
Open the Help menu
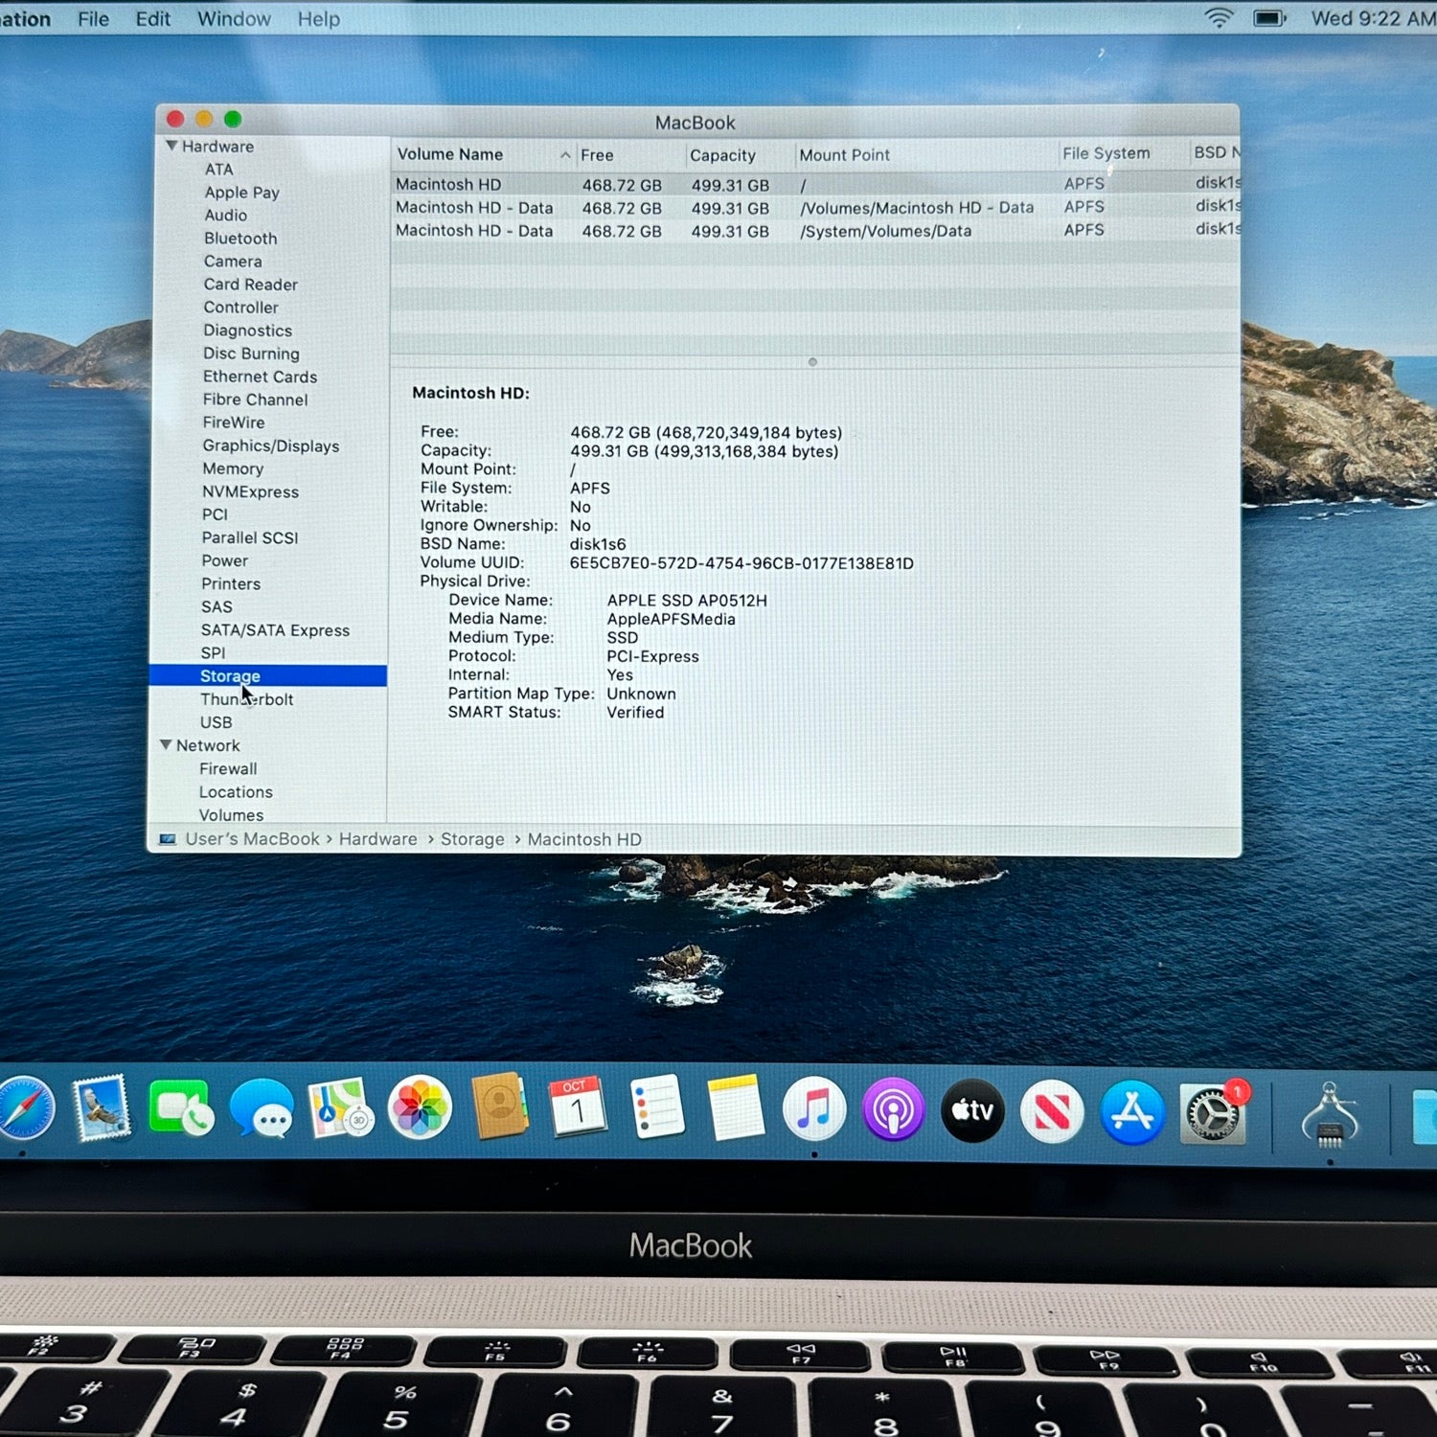click(318, 19)
